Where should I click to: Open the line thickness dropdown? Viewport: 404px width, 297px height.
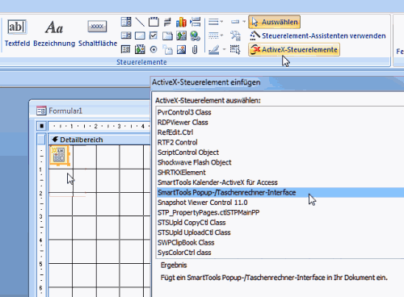(x=216, y=22)
